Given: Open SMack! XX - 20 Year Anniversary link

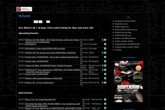Looking at the screenshot, I should click(40, 82).
